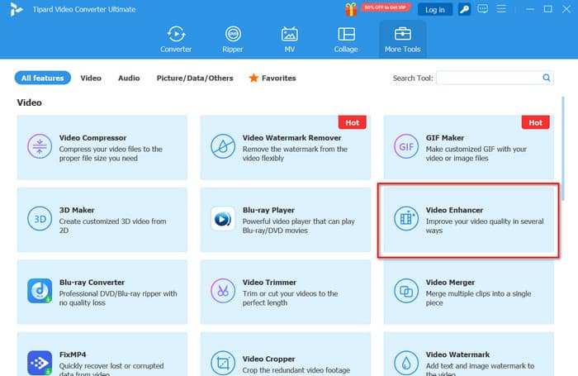578x376 pixels.
Task: Click the Video Merger icon
Action: [x=406, y=291]
